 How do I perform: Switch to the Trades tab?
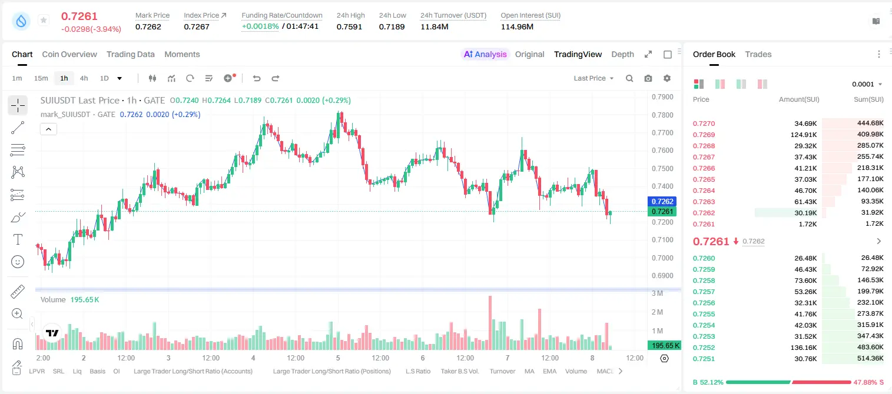(758, 54)
